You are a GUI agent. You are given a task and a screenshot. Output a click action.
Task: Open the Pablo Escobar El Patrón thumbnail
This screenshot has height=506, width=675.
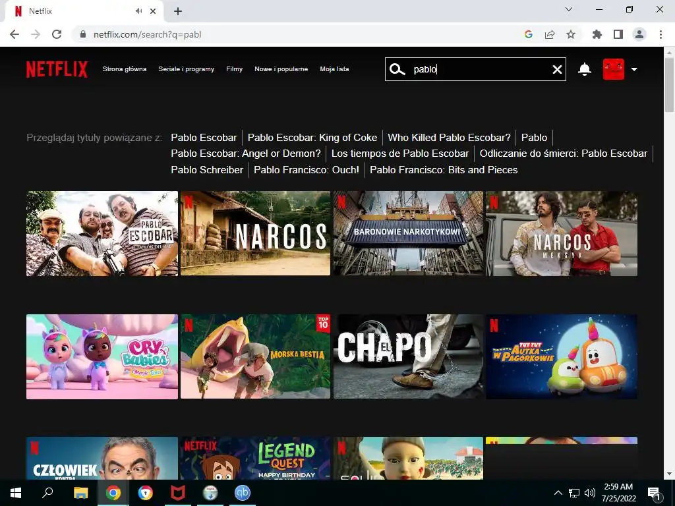point(102,234)
